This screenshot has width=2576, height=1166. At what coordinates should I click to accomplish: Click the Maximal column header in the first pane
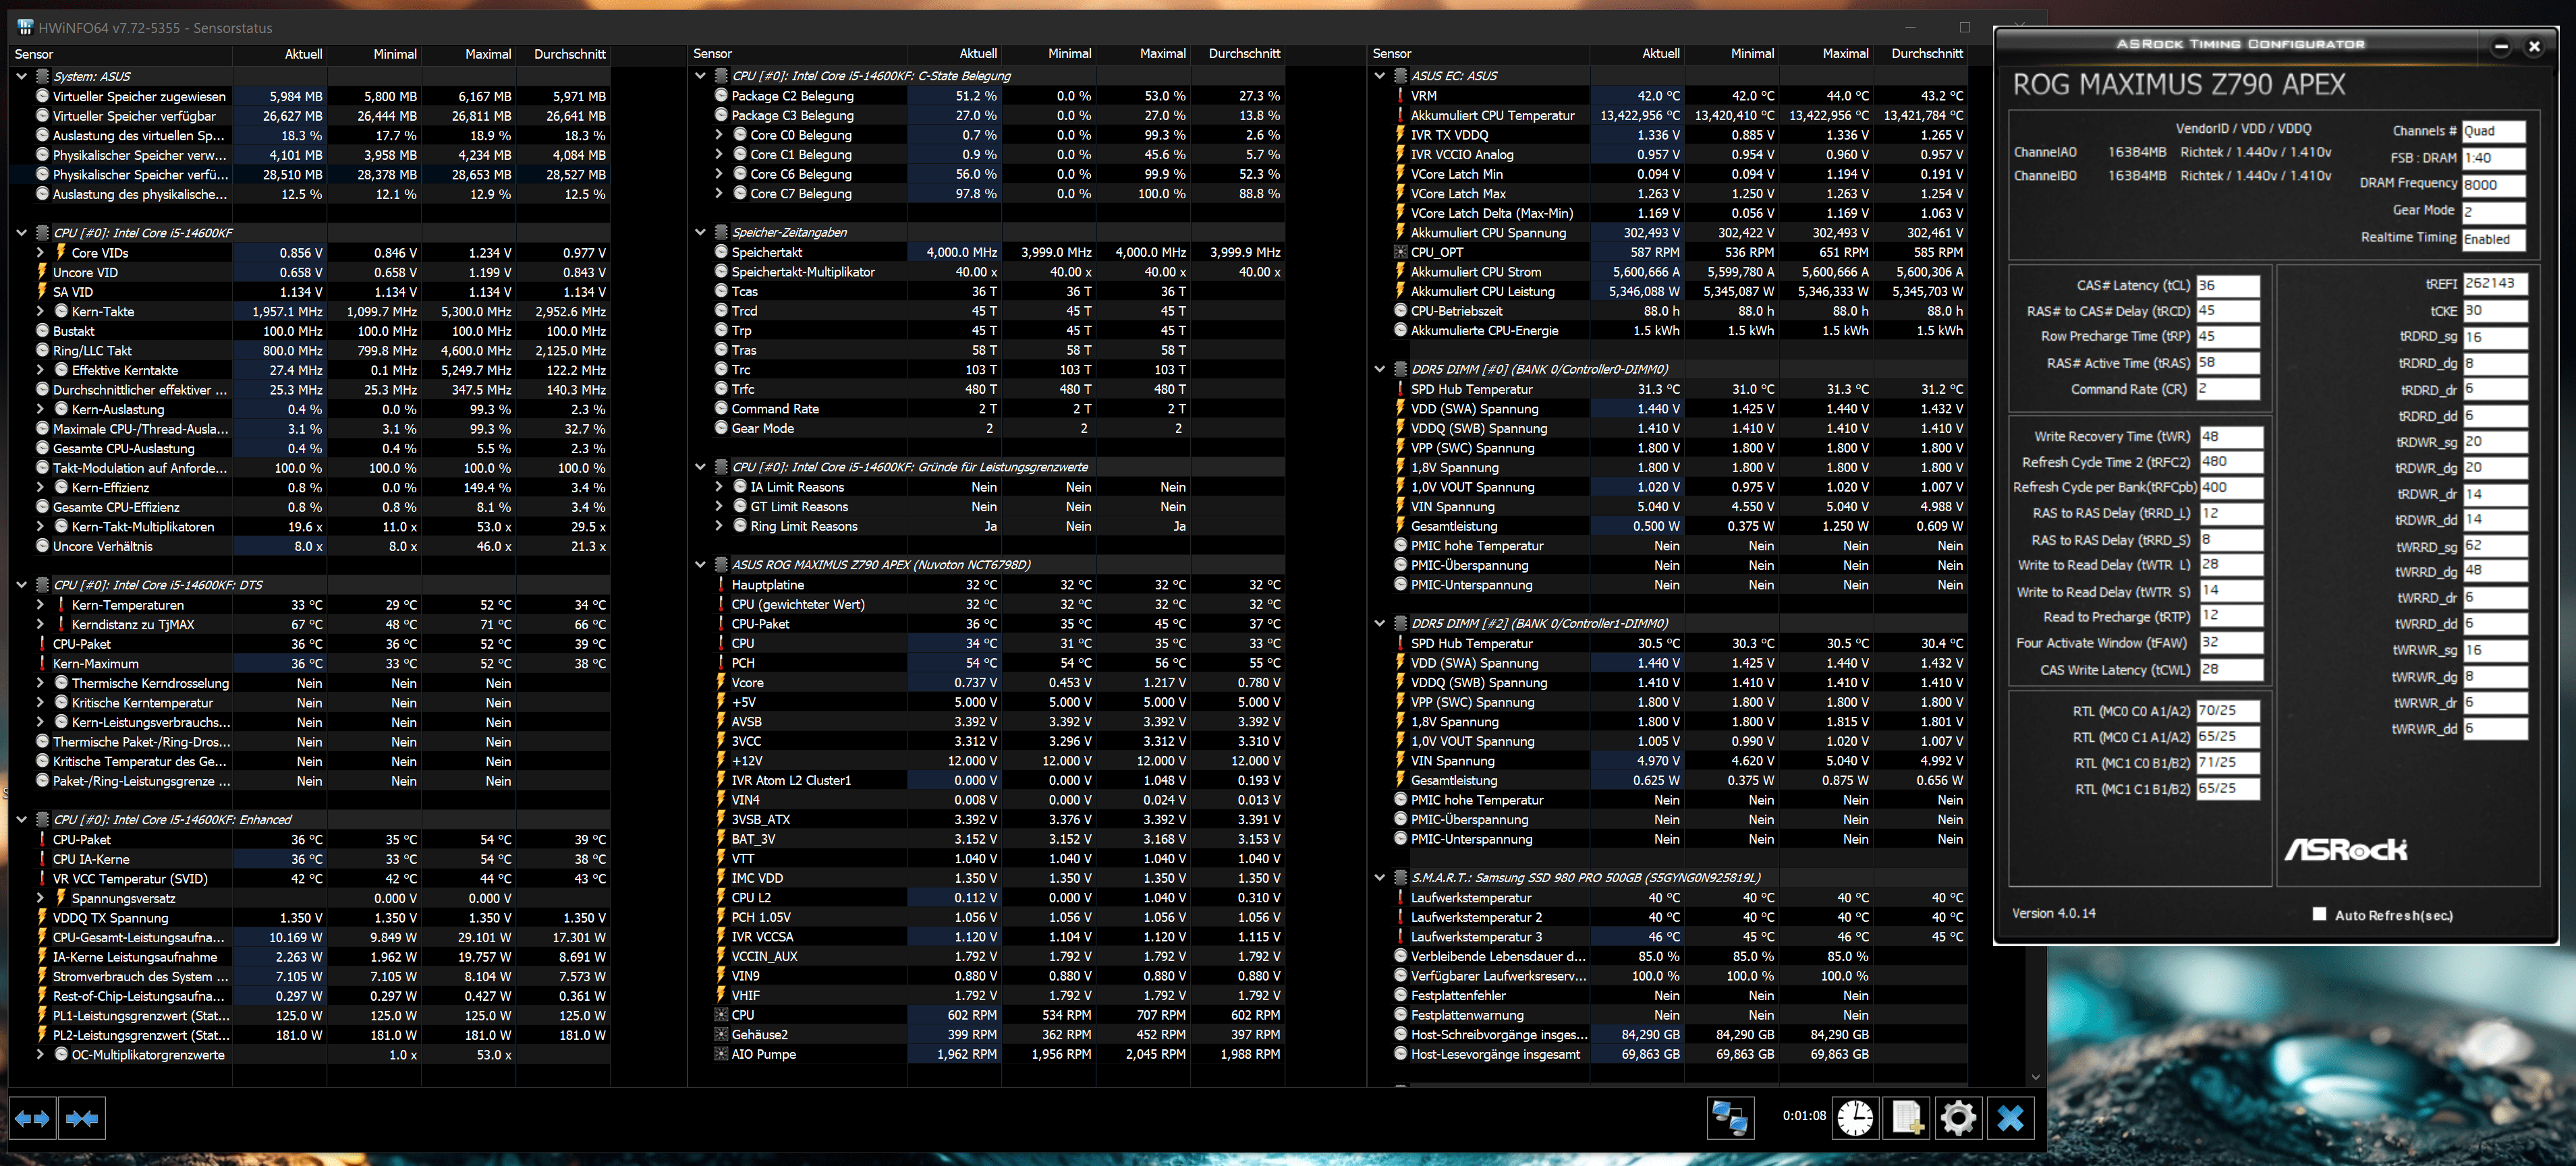(487, 54)
